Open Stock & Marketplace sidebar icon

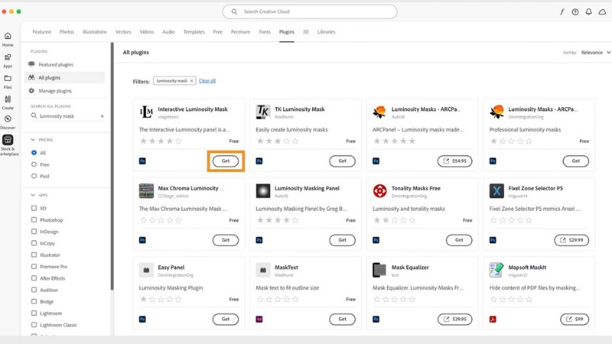8,143
